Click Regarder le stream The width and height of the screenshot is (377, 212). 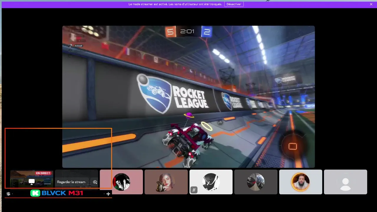[71, 182]
